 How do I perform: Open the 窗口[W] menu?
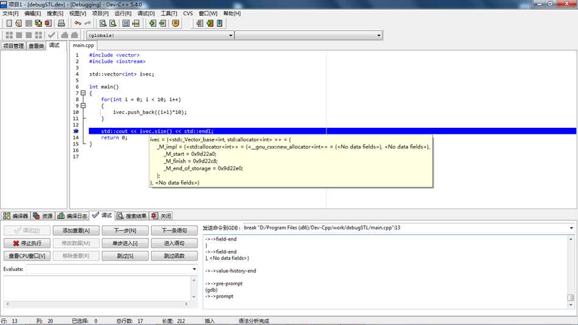point(208,13)
